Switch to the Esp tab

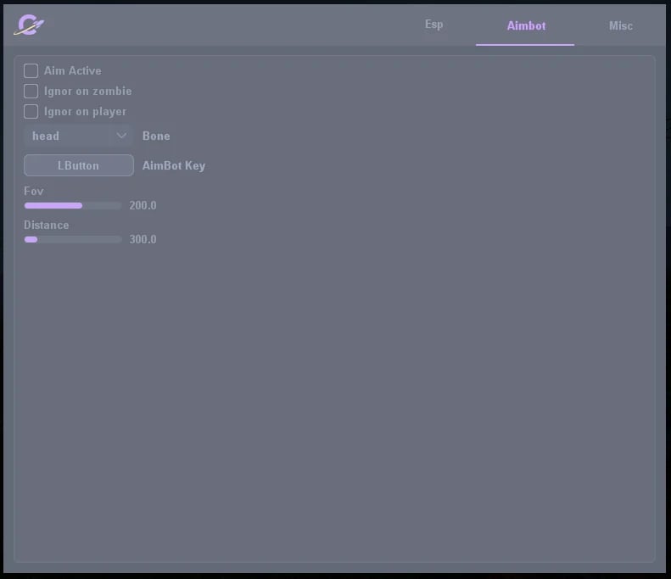433,25
